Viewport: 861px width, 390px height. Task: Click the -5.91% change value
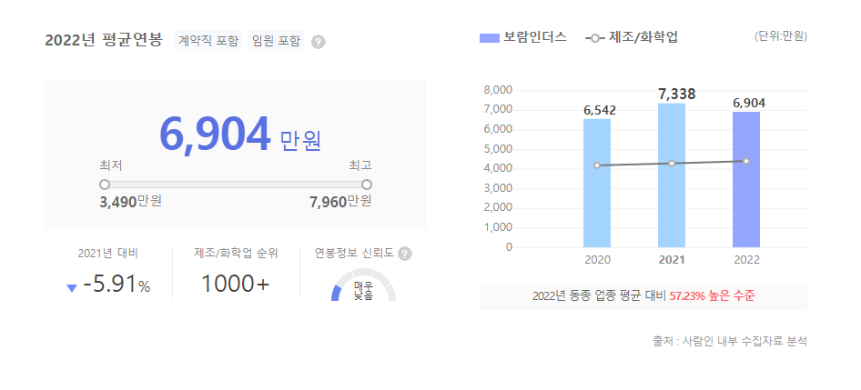click(116, 285)
